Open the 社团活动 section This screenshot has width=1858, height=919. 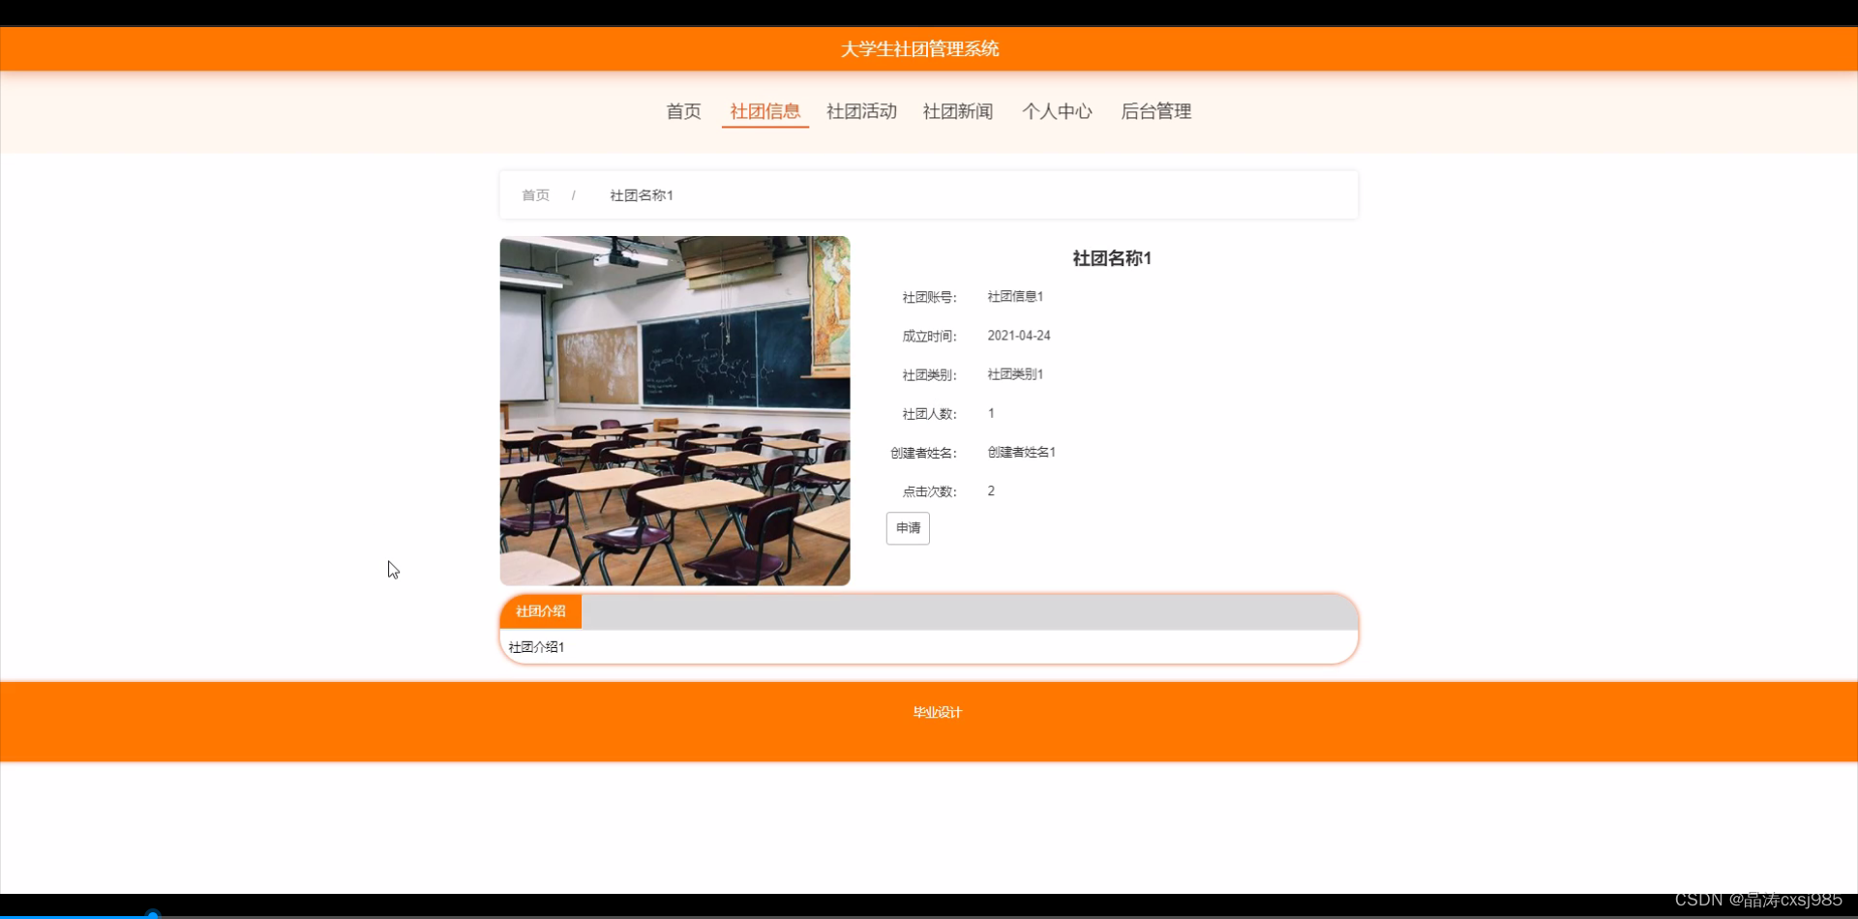coord(861,111)
